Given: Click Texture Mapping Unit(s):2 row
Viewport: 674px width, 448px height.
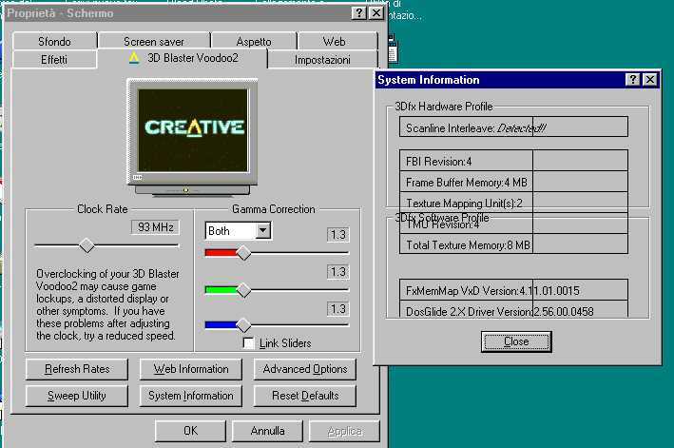Looking at the screenshot, I should coord(513,203).
